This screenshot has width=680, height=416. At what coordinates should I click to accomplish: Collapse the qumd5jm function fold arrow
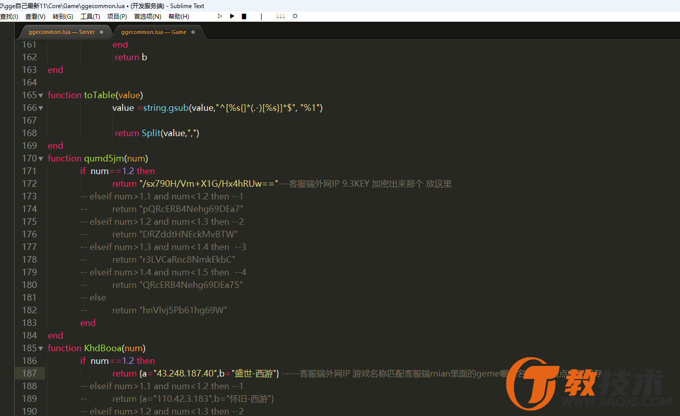pyautogui.click(x=41, y=158)
